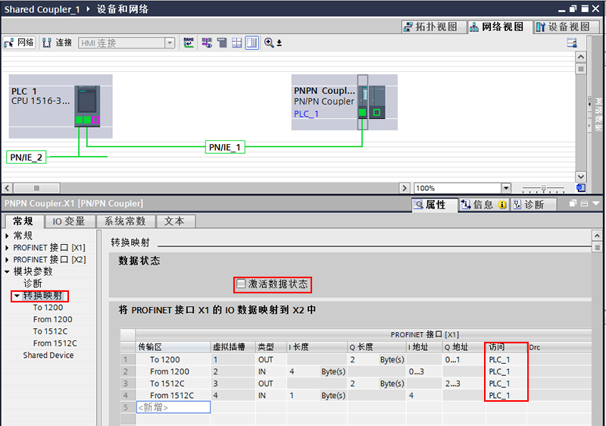Screen dimensions: 606x426
Task: Open the HMI 连接 connection type dropdown
Action: 170,43
